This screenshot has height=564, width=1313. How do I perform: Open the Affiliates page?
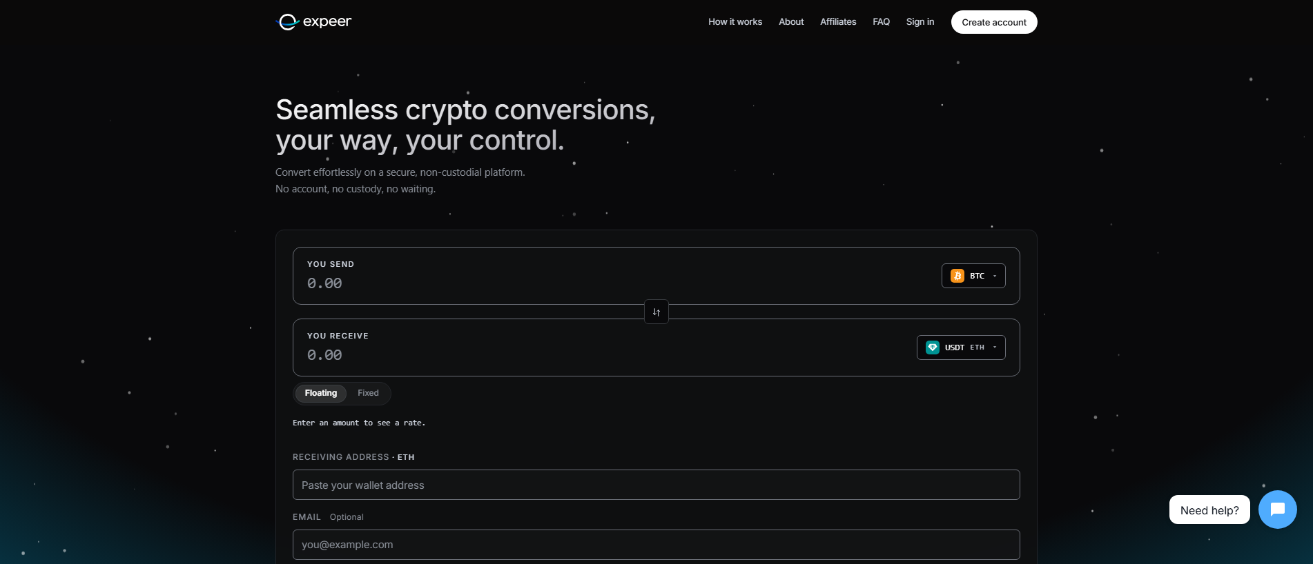(x=838, y=22)
